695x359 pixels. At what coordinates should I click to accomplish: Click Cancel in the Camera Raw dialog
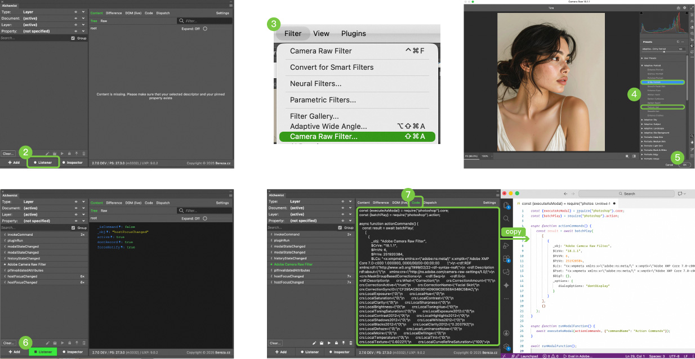tap(669, 165)
